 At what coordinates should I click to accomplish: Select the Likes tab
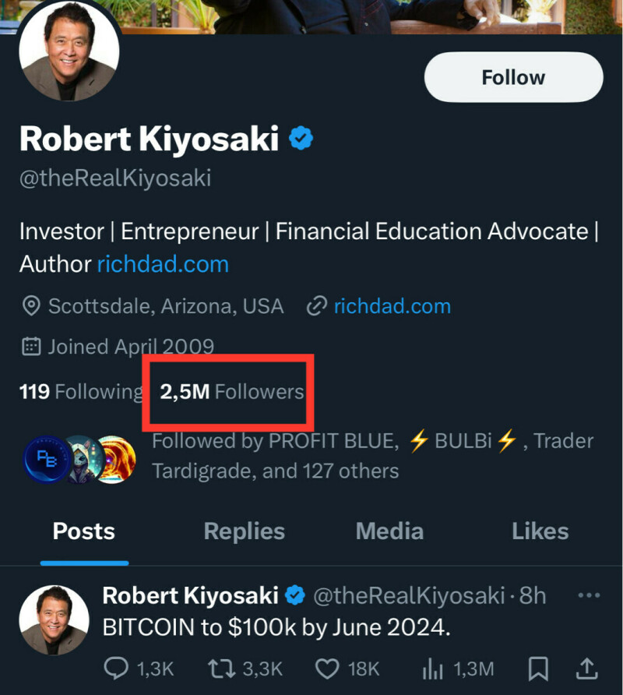pyautogui.click(x=540, y=531)
